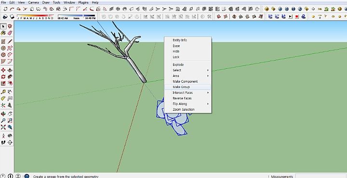Image resolution: width=347 pixels, height=178 pixels.
Task: Select the Scale tool
Action: (3, 84)
